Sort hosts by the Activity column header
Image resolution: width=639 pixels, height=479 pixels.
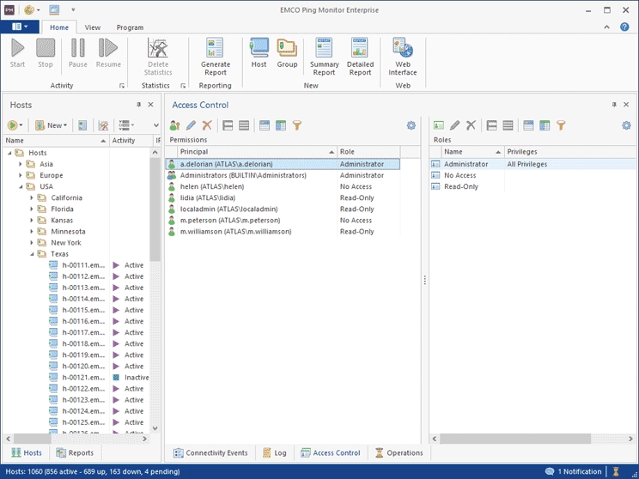[130, 141]
